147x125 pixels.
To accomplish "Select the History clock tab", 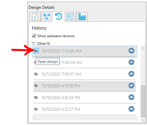I will (59, 16).
